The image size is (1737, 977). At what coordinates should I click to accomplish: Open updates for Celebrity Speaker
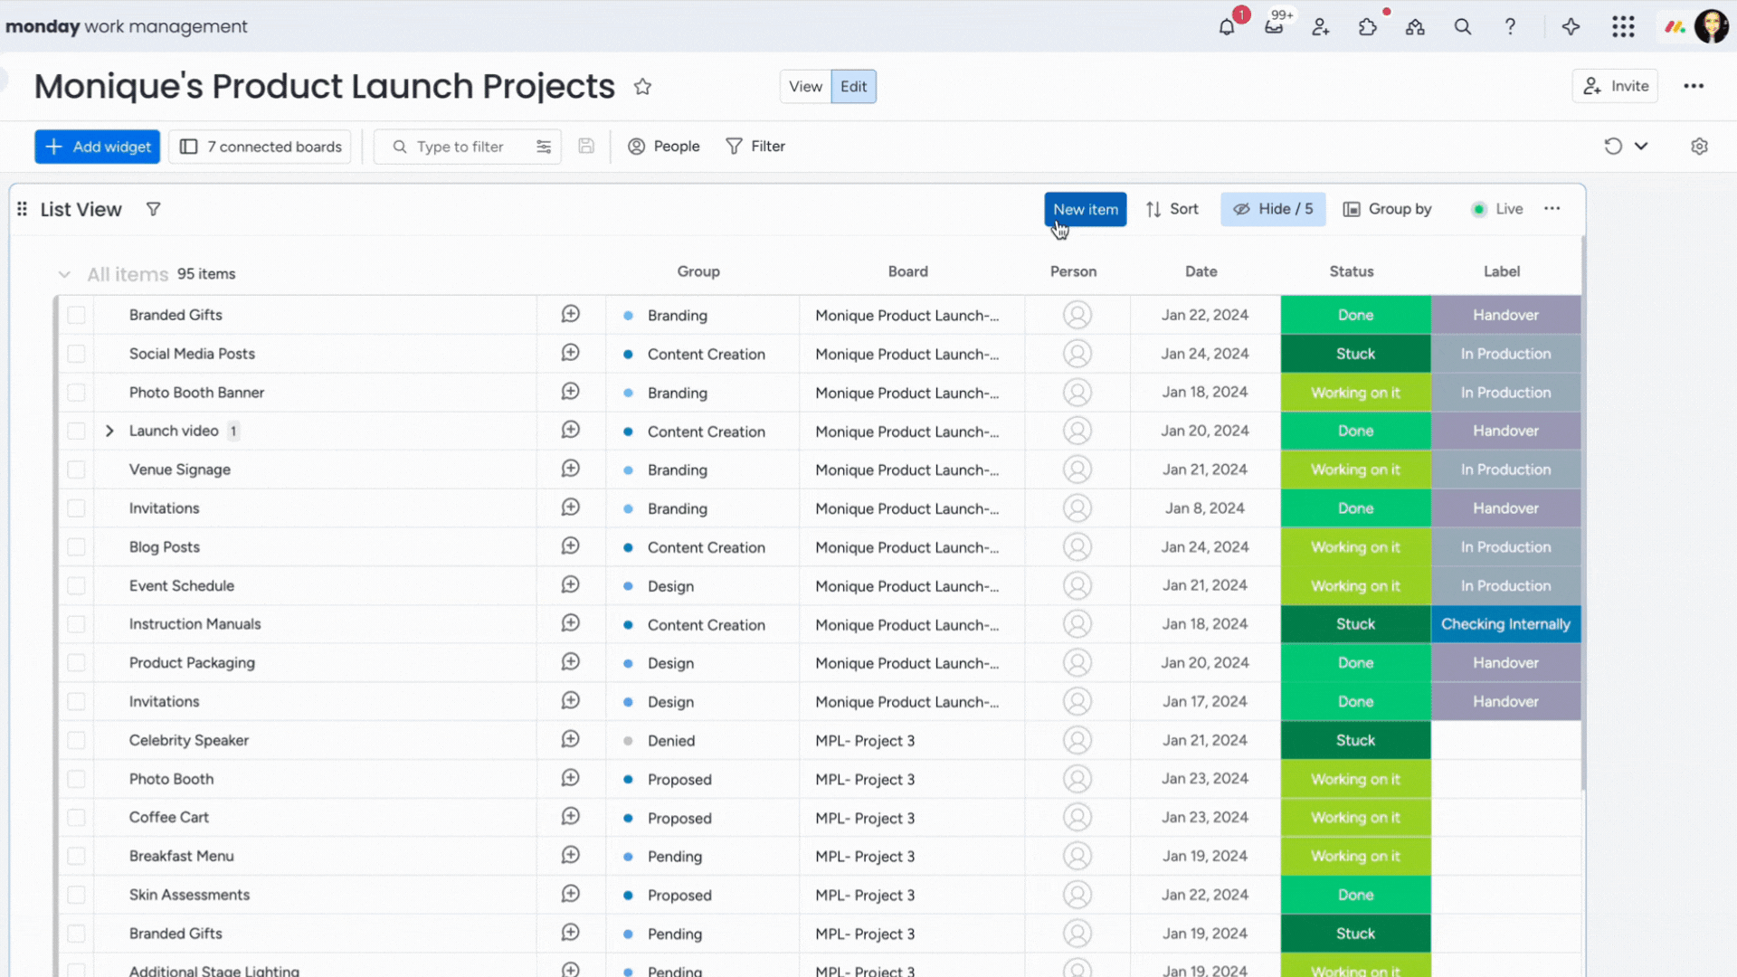(570, 739)
